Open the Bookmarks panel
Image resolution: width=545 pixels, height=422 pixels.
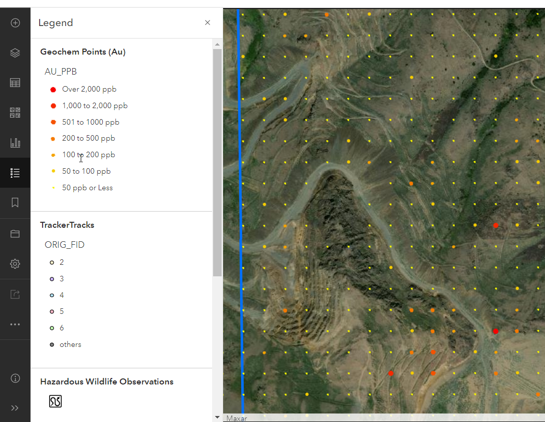click(15, 203)
